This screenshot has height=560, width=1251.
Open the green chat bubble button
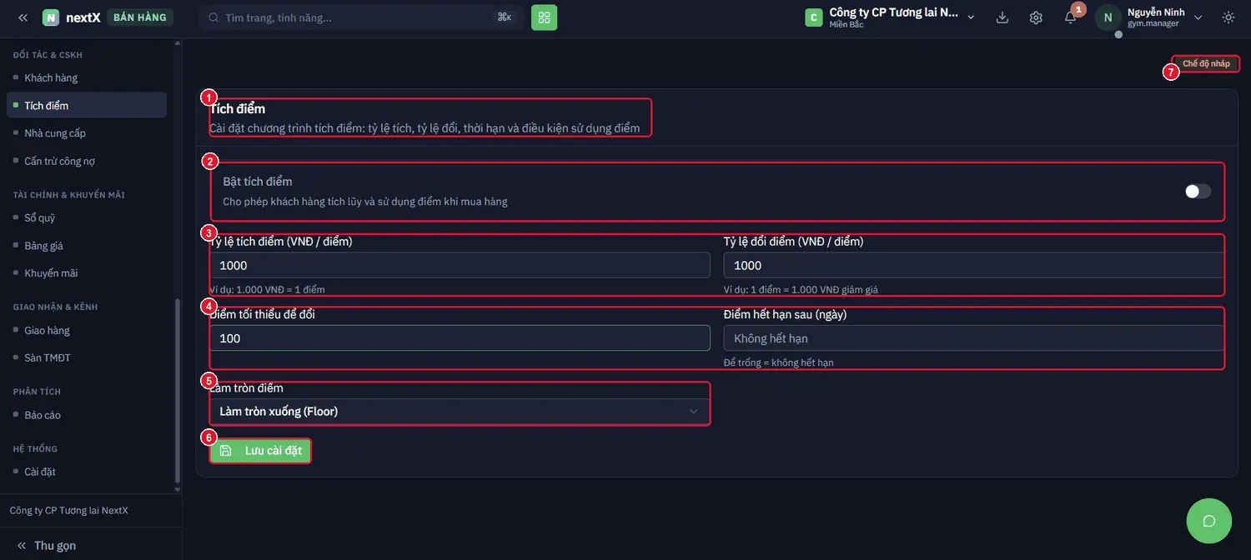(x=1208, y=521)
